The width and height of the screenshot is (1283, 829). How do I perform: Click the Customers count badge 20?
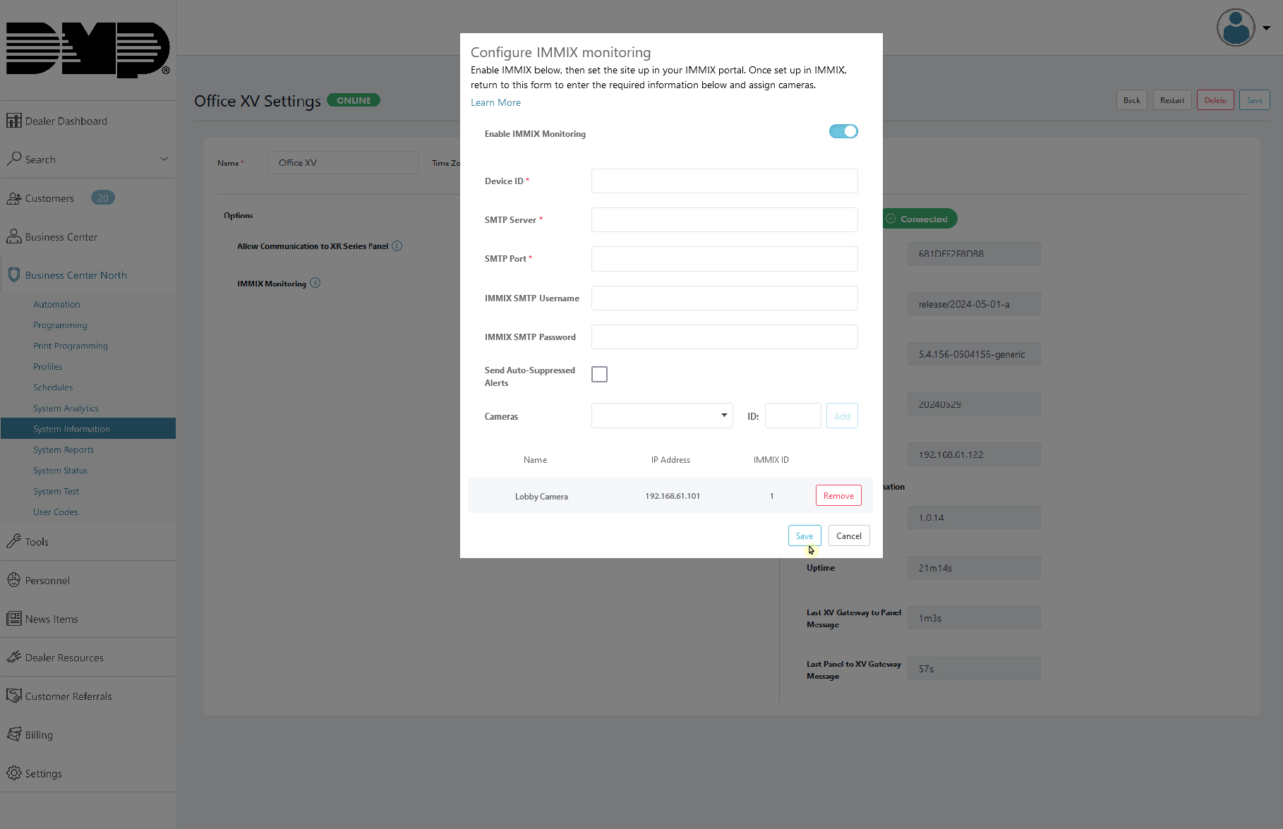coord(103,198)
